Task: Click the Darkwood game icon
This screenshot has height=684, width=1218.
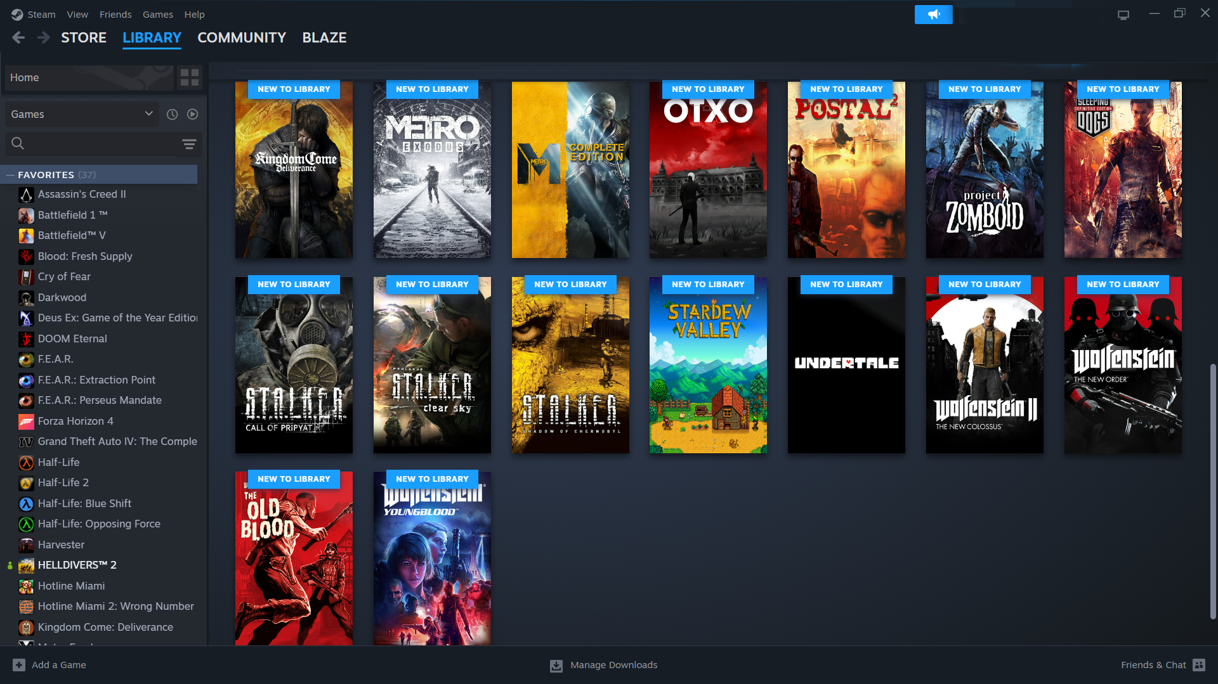Action: point(26,298)
